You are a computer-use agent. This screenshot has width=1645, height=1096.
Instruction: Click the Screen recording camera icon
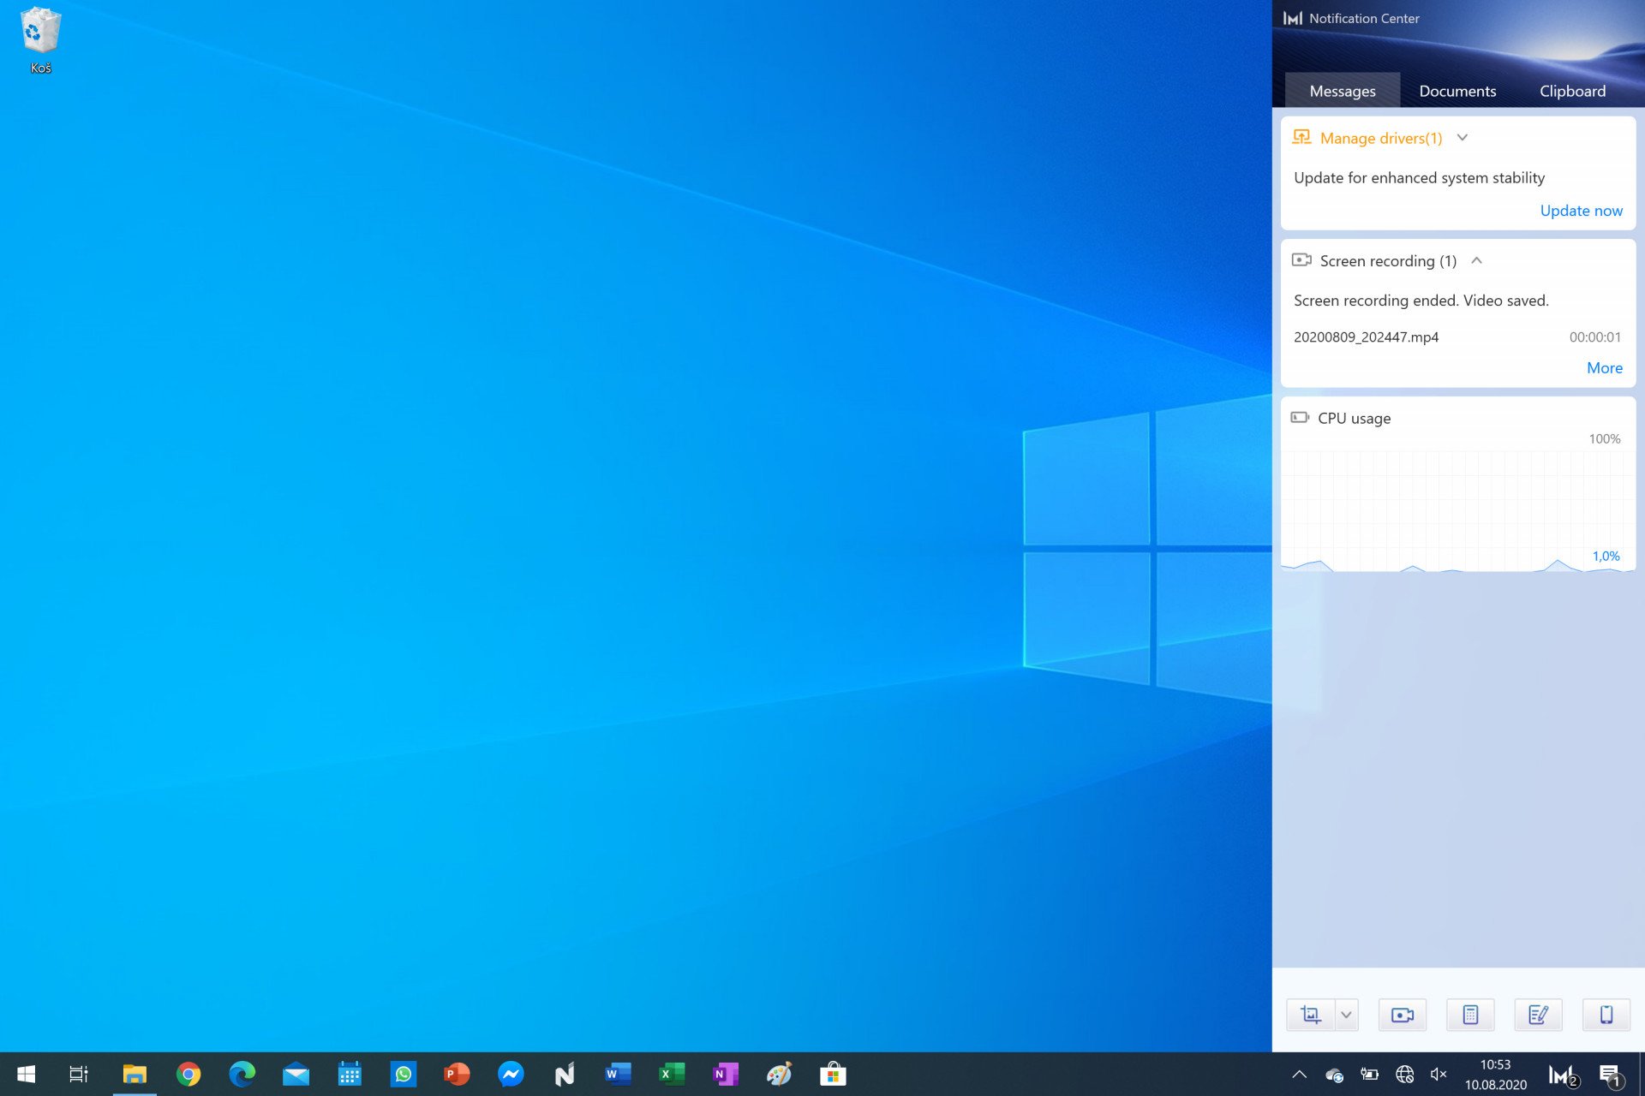(1301, 259)
